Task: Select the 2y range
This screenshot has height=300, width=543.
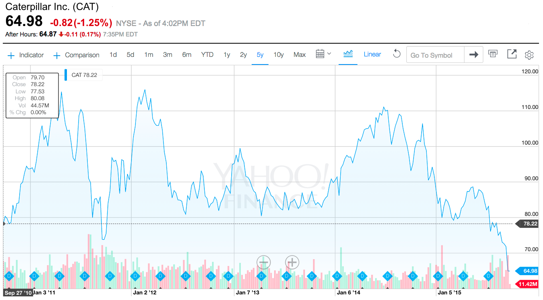Action: 243,54
